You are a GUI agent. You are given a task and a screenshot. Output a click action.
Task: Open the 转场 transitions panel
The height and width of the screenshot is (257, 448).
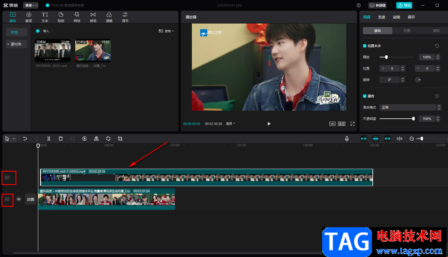(93, 17)
